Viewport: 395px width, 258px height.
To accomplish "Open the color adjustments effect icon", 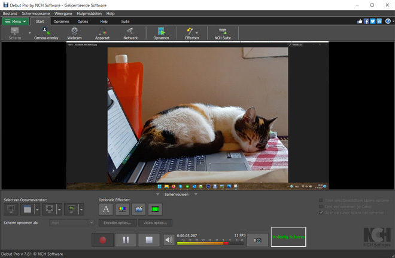I will click(x=123, y=209).
